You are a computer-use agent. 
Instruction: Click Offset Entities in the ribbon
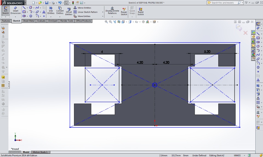[69, 12]
